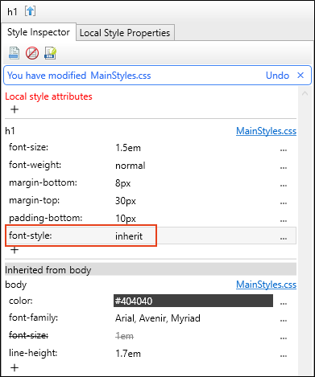
Task: Click the #404040 color swatch
Action: click(193, 301)
